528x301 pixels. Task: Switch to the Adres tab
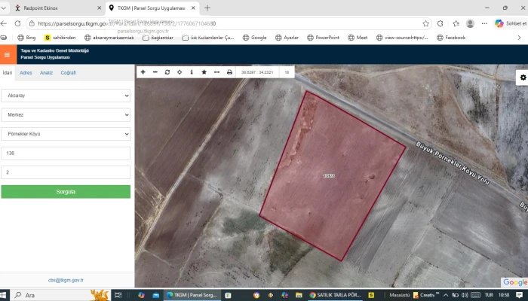pyautogui.click(x=26, y=73)
